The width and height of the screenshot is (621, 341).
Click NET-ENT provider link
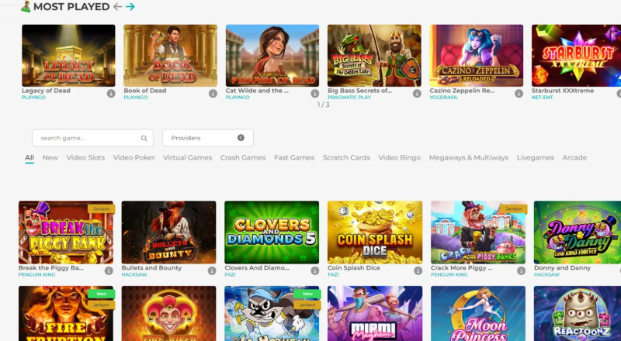tap(542, 98)
